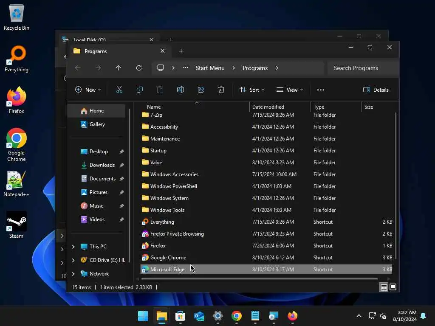Sort by Name column header
The height and width of the screenshot is (326, 435).
tap(154, 107)
